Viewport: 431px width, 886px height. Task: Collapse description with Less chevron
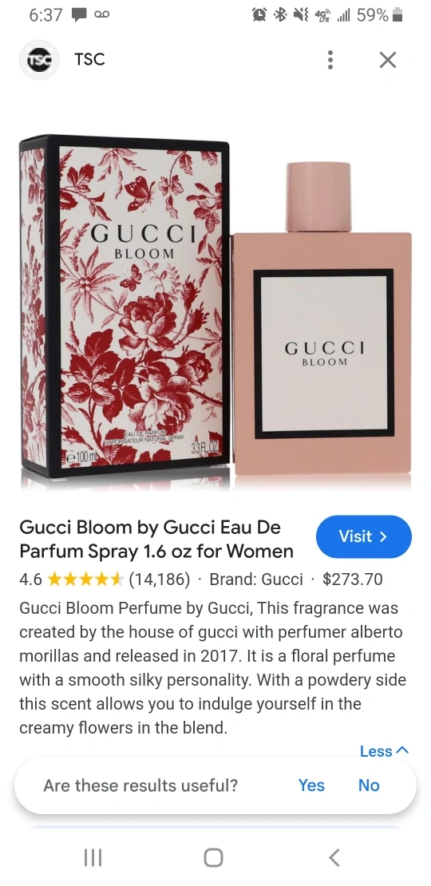pos(384,751)
